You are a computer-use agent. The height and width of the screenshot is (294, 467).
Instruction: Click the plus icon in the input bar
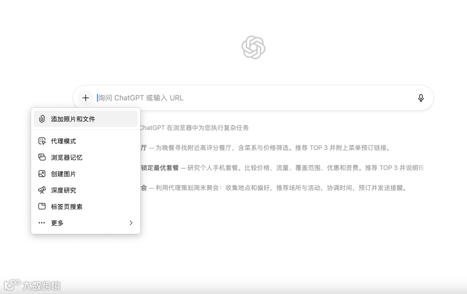pos(85,98)
